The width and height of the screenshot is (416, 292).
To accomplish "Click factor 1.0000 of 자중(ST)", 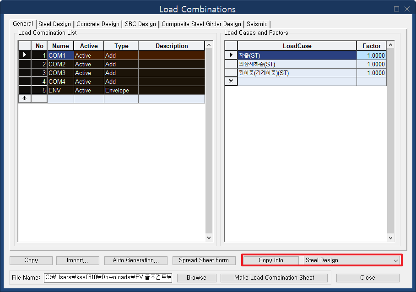I will pos(372,55).
